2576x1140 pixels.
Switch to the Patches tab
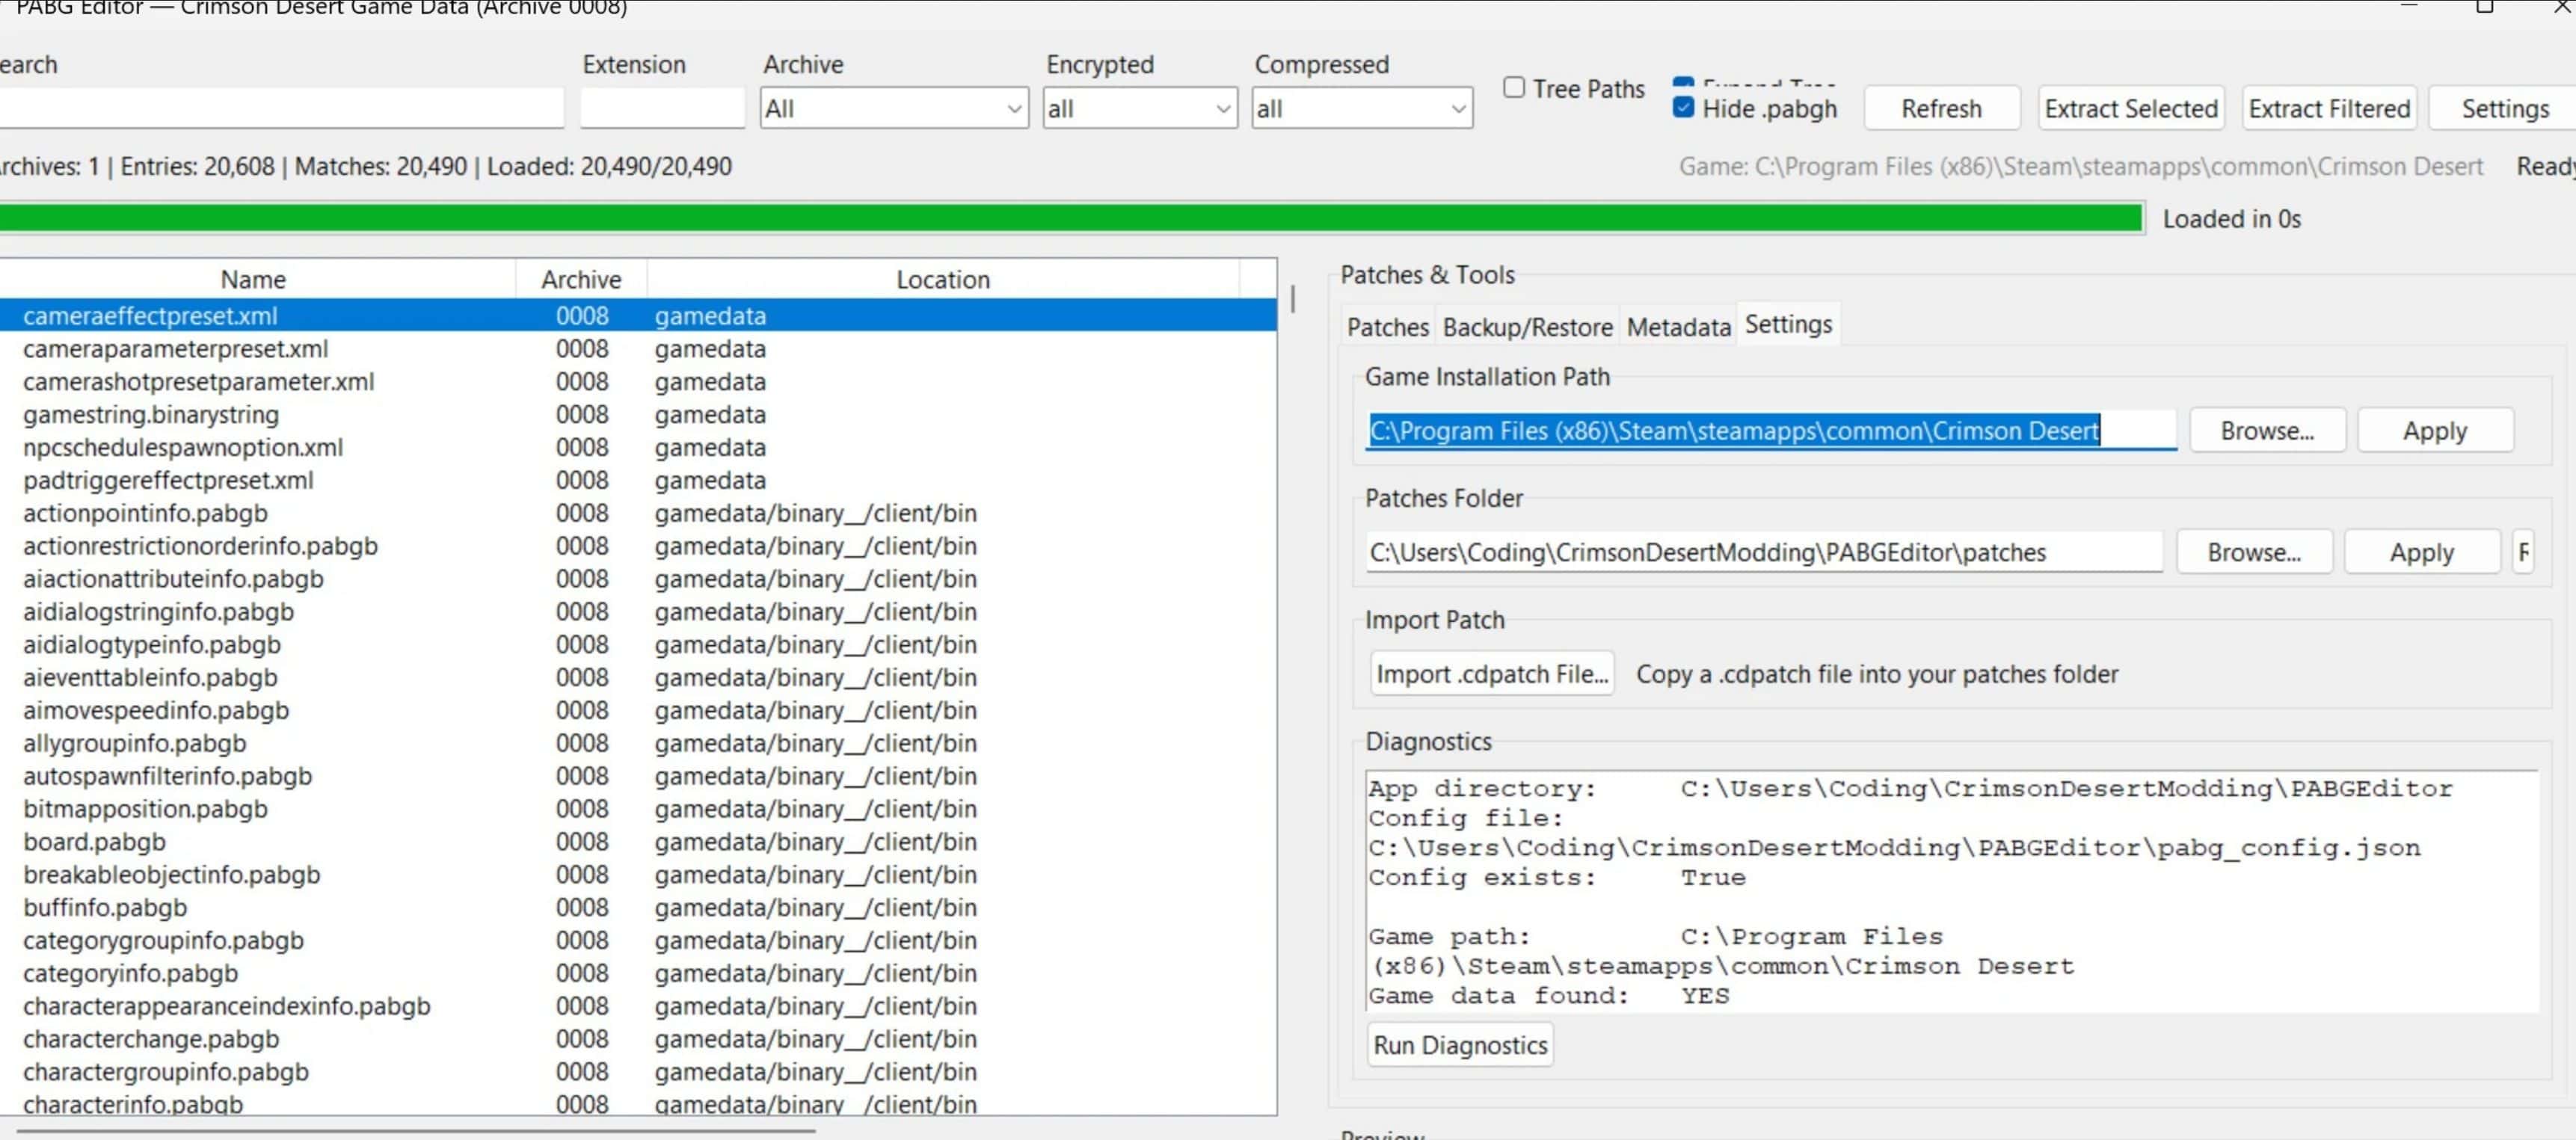coord(1387,327)
